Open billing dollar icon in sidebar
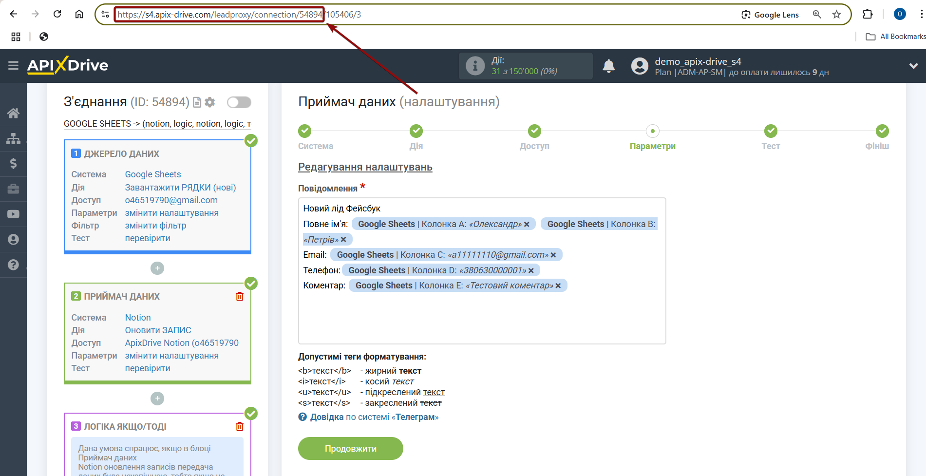The image size is (926, 476). (13, 163)
